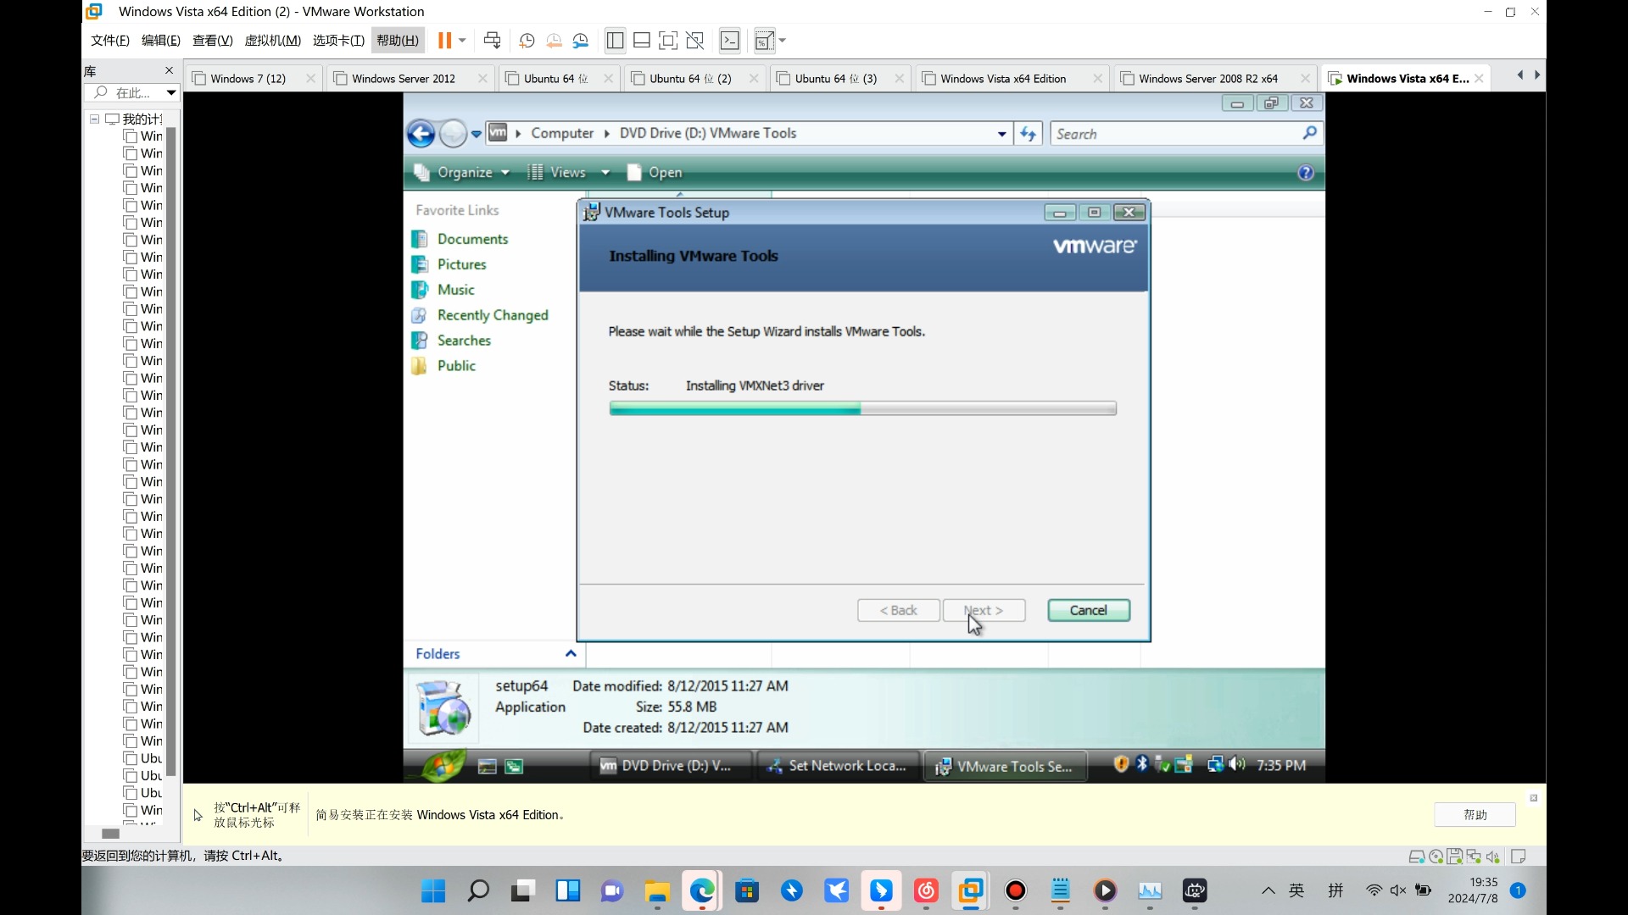Select the Set Network Location taskbar button
Screen dimensions: 1628x915
pyautogui.click(x=837, y=766)
